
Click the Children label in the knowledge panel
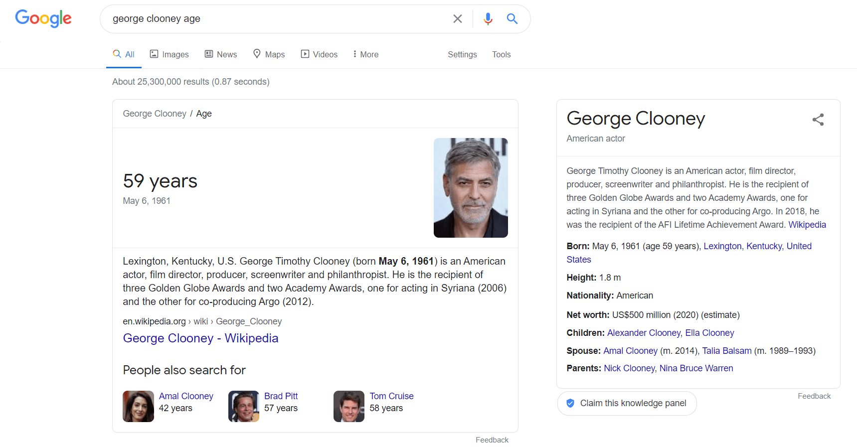tap(585, 333)
